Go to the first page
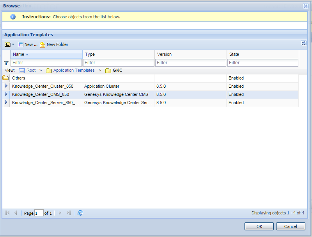 coord(7,213)
